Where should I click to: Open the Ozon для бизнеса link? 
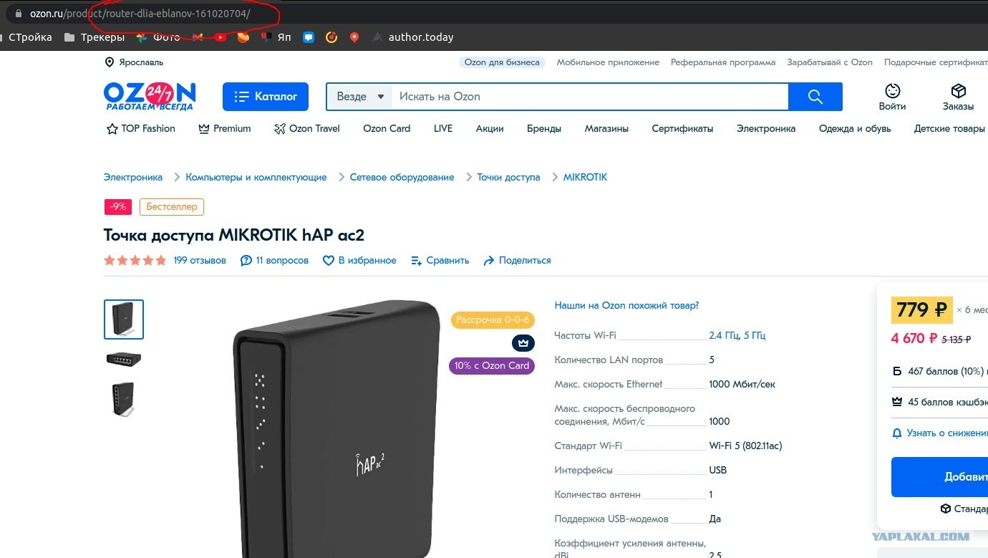click(x=502, y=62)
